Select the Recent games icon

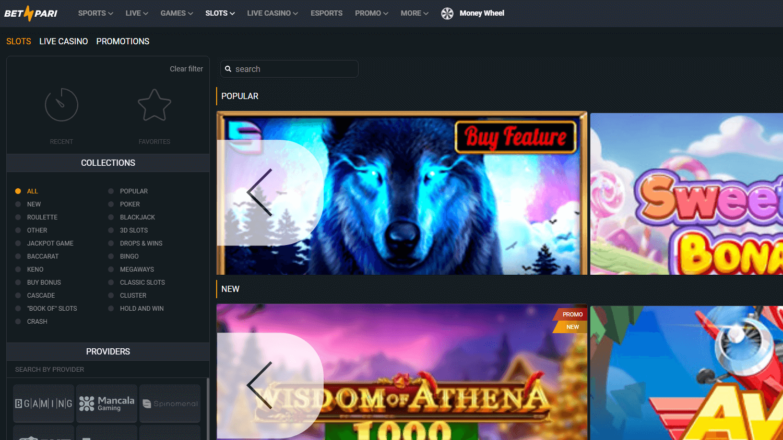(x=61, y=104)
